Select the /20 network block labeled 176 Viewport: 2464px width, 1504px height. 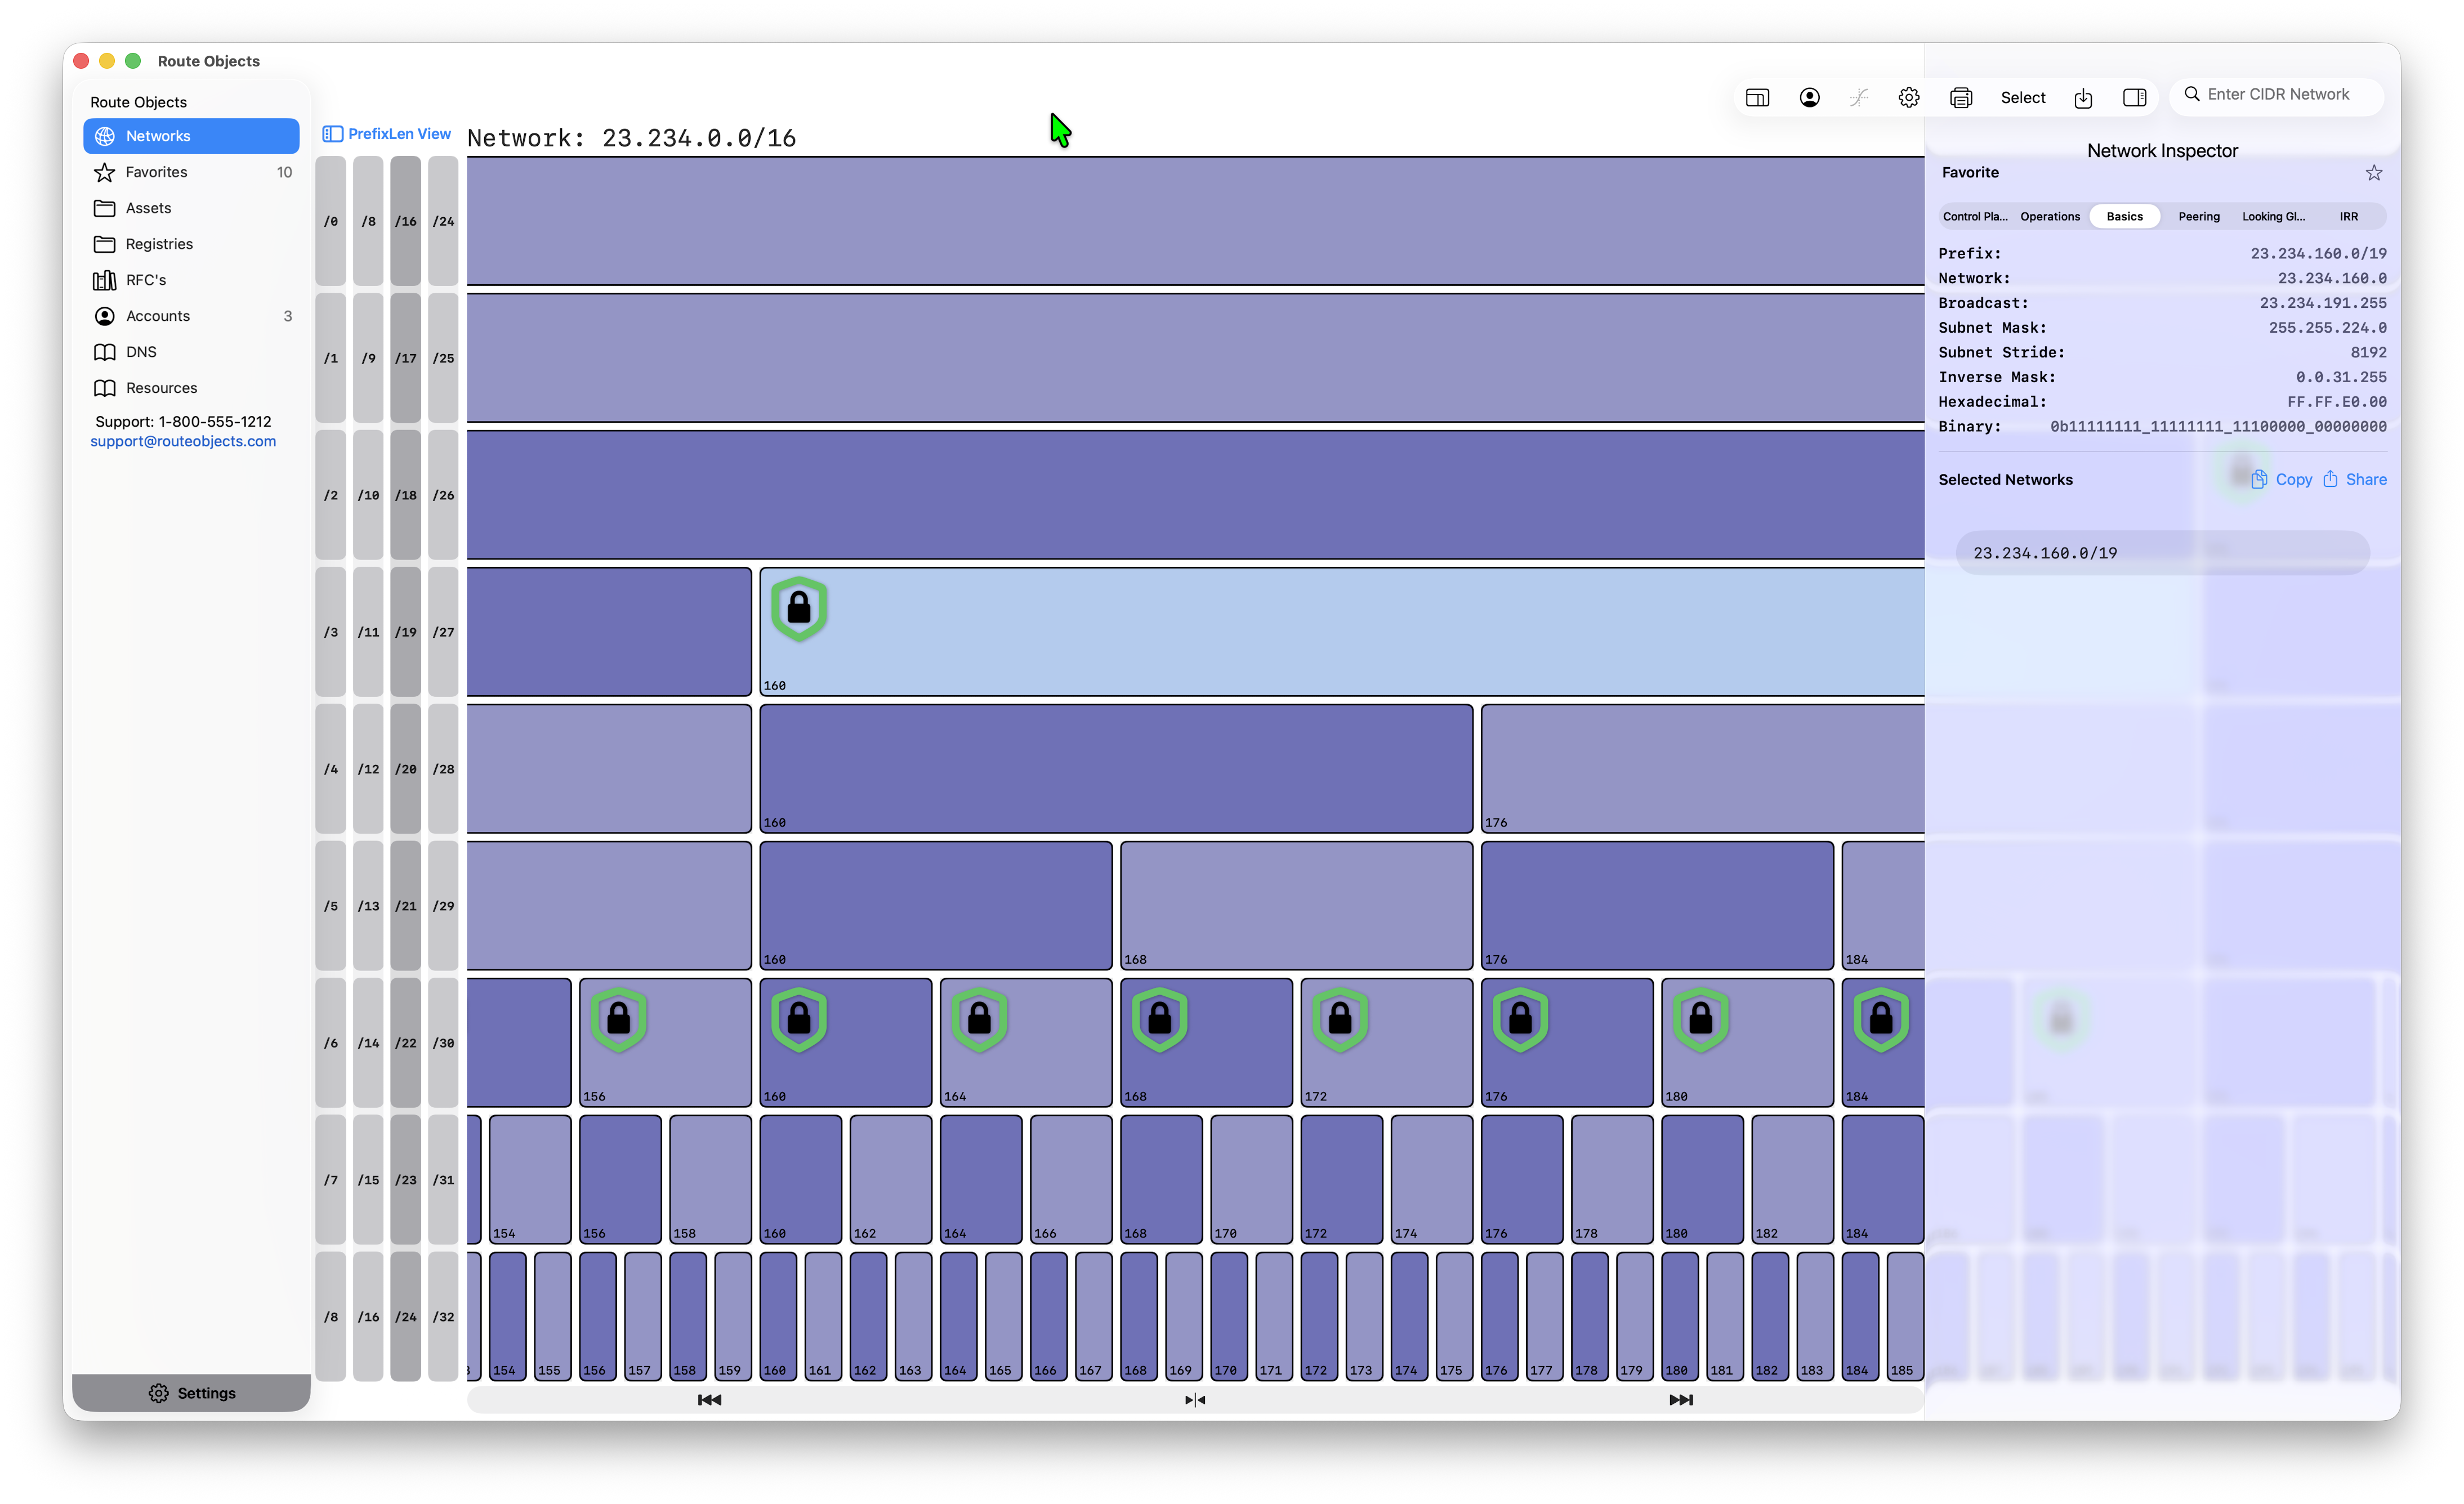click(1702, 768)
